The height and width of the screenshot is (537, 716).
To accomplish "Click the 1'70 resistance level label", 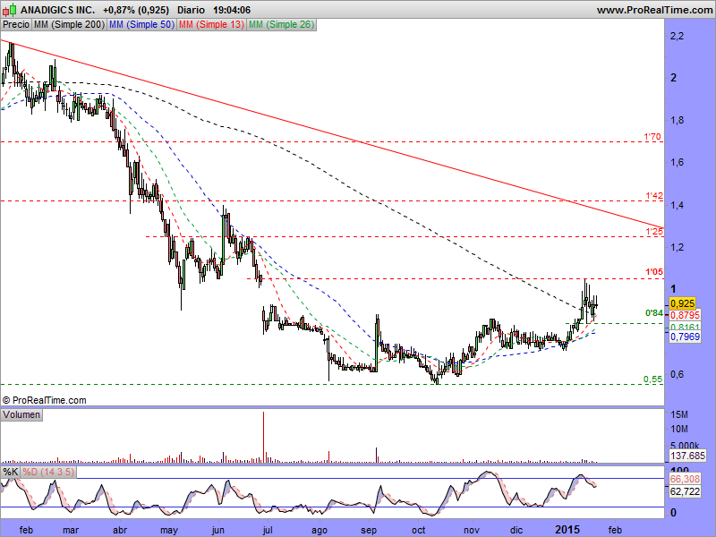I will (652, 137).
